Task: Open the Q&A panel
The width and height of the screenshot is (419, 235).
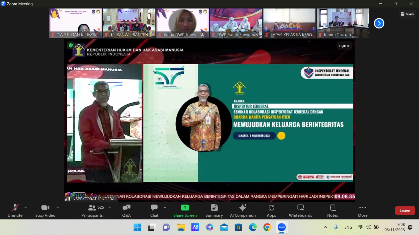Action: click(126, 210)
